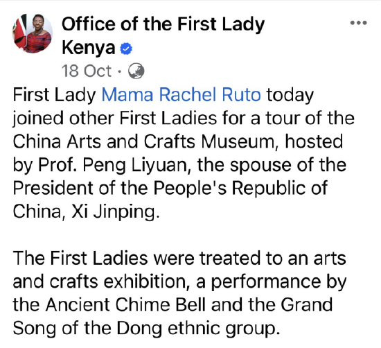Open the three-dot post options menu
381x348 pixels.
(358, 23)
